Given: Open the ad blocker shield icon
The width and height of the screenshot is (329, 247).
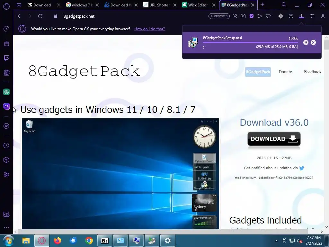Looking at the screenshot, I should click(x=252, y=16).
